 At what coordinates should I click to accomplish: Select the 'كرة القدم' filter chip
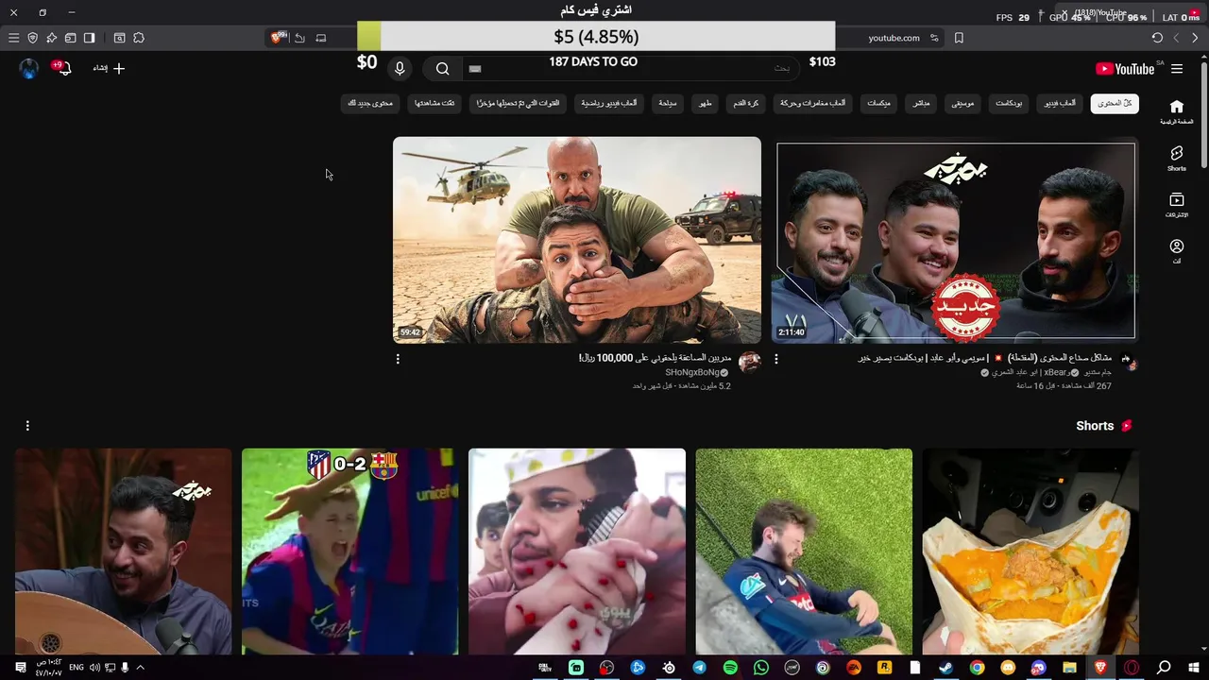coord(746,103)
